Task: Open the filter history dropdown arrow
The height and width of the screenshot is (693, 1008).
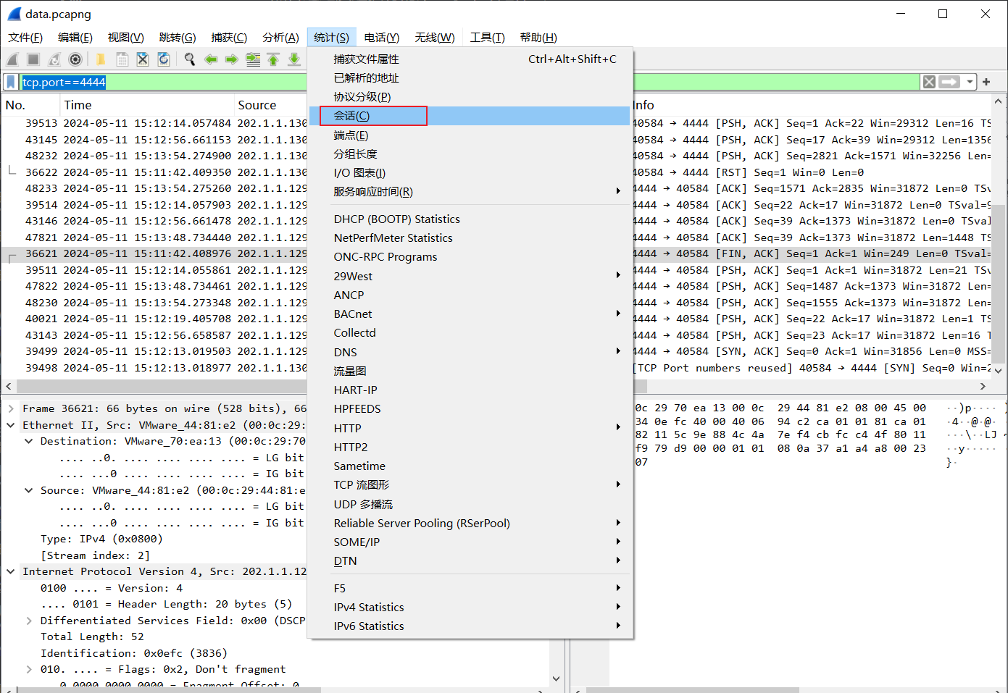Action: coord(970,82)
